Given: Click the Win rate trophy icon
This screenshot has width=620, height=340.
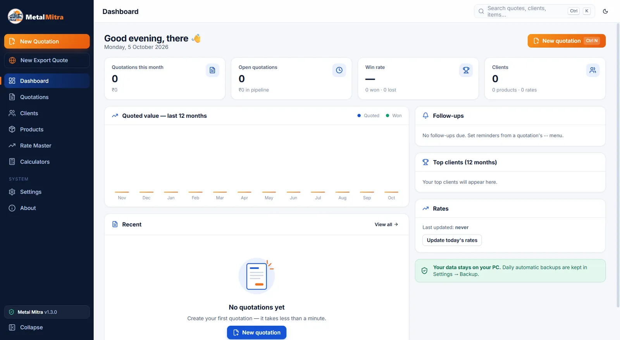Looking at the screenshot, I should click(x=466, y=70).
